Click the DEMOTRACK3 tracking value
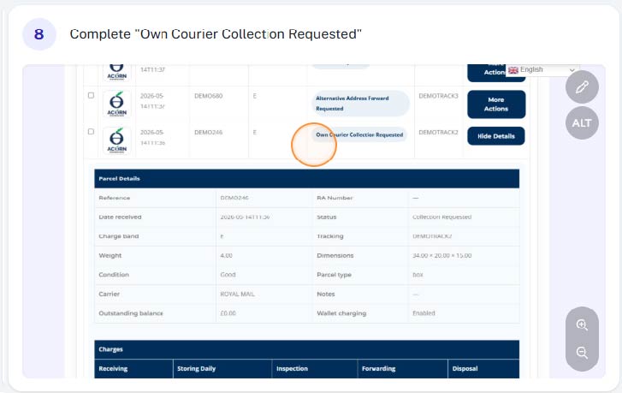 [438, 96]
